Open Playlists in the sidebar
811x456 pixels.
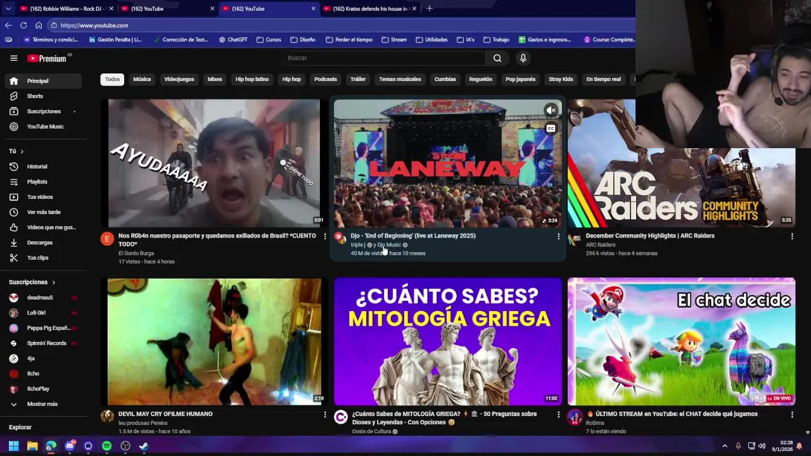(x=44, y=182)
